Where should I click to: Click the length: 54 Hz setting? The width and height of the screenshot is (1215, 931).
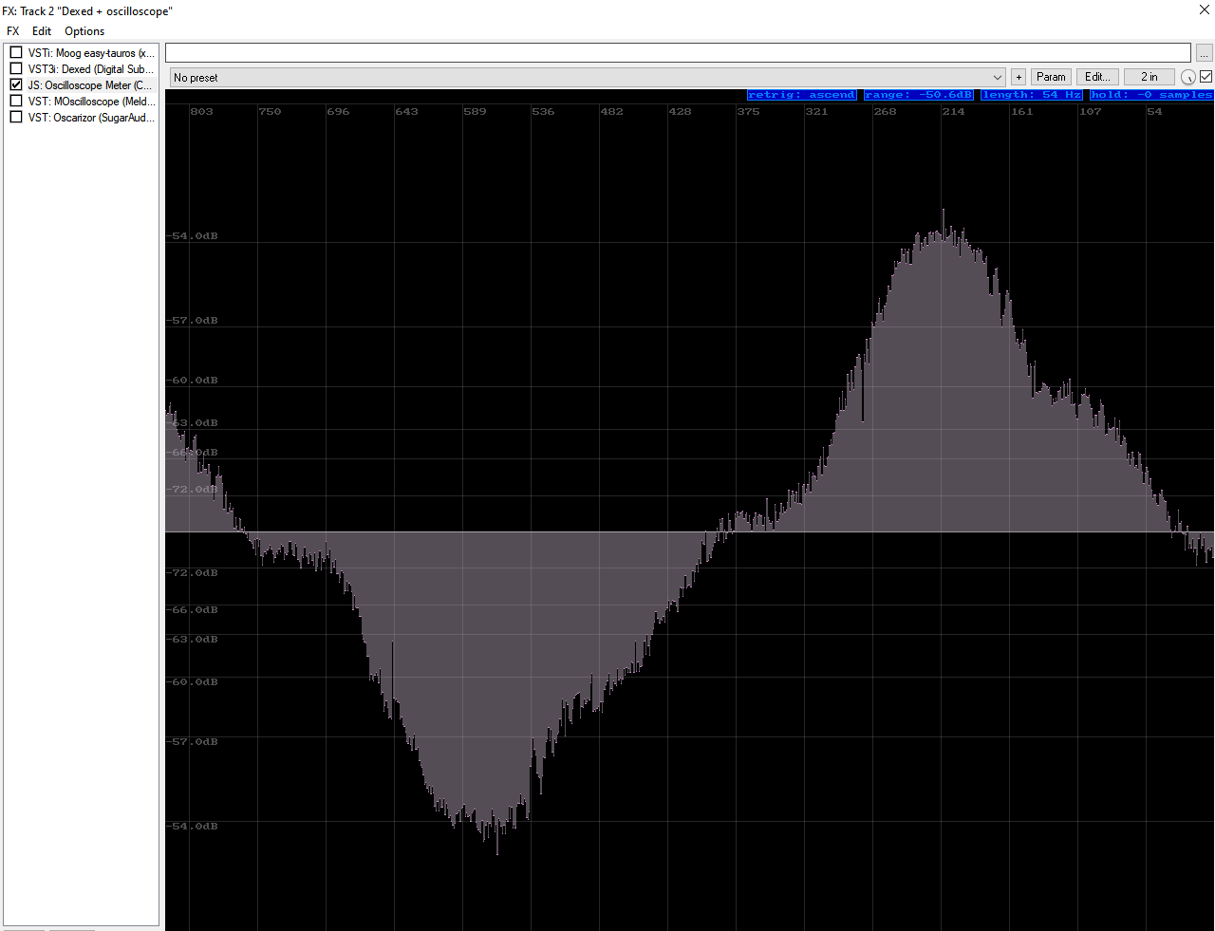pyautogui.click(x=1032, y=95)
